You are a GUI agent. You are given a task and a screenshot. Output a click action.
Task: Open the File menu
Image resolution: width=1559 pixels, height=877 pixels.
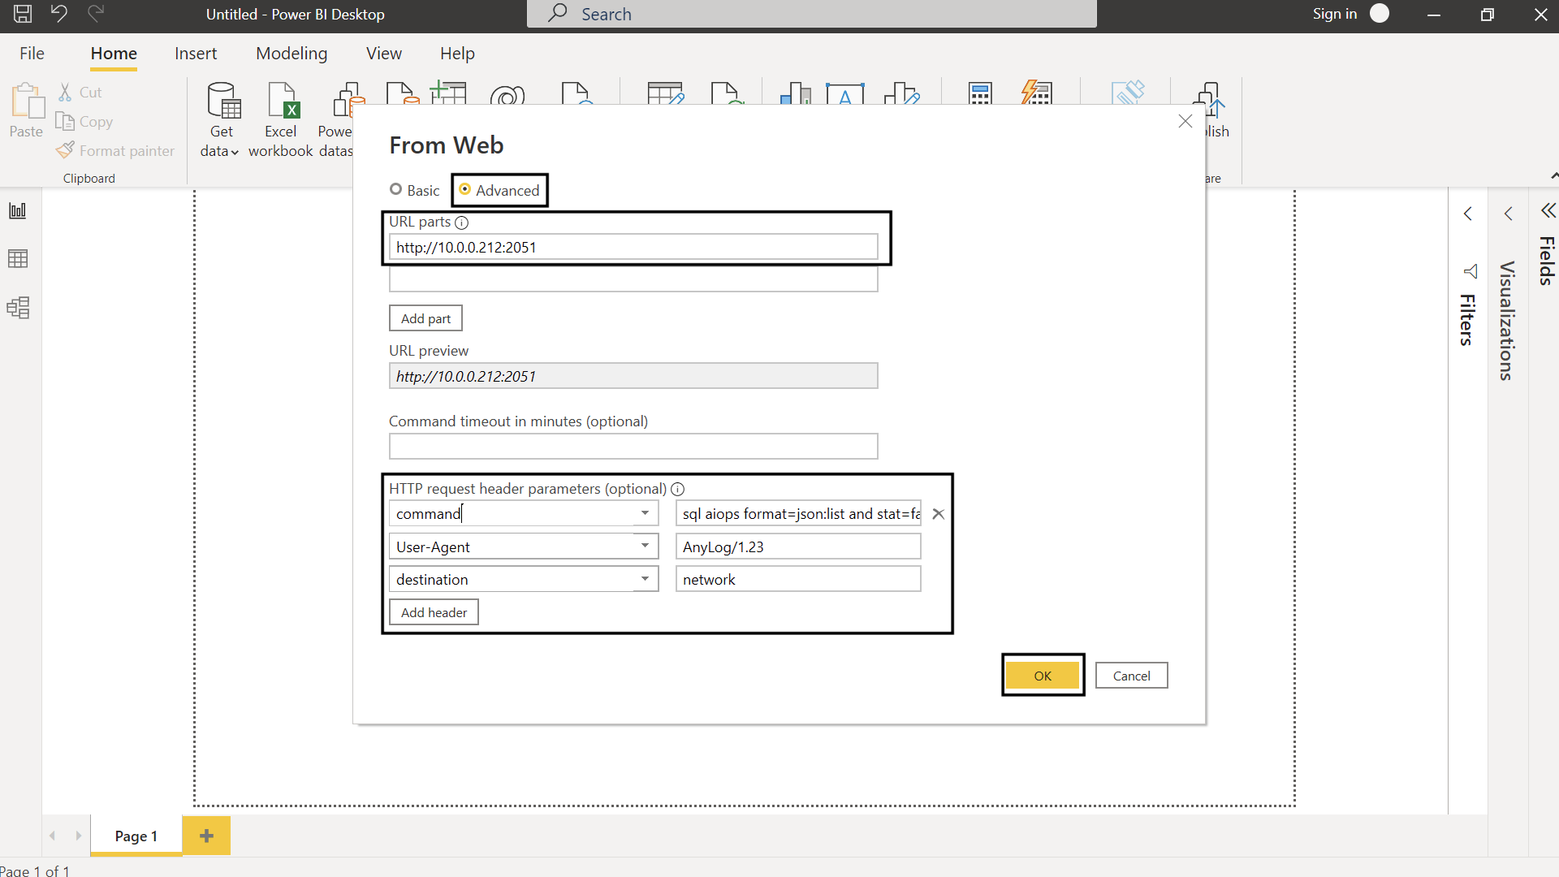32,54
